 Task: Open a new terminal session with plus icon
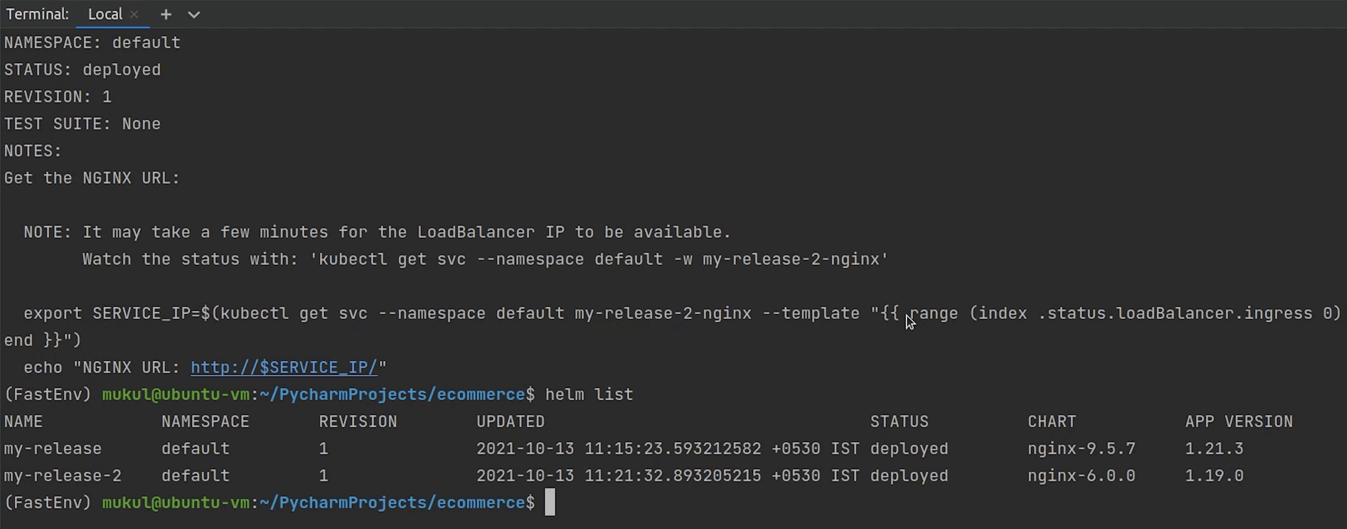166,15
